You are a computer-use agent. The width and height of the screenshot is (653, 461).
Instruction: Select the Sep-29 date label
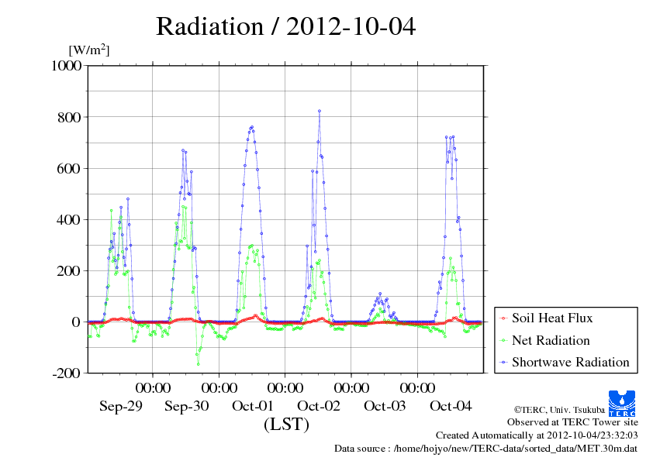(120, 406)
